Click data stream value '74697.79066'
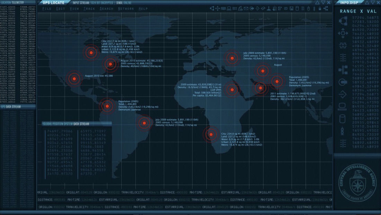Screen dimensions: 381x215 [60, 131]
